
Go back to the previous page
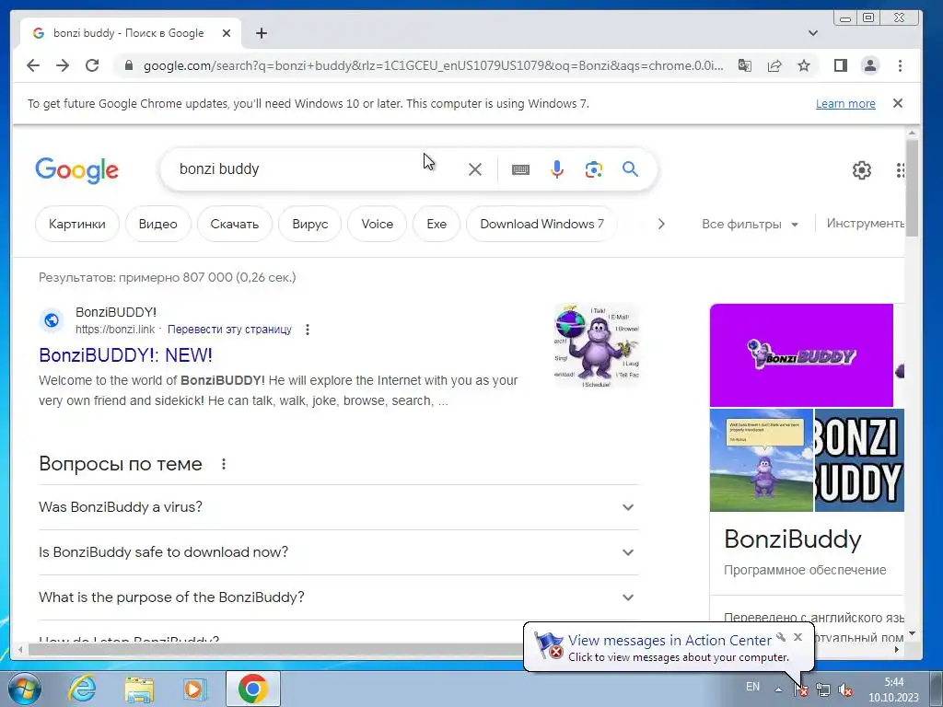coord(33,65)
